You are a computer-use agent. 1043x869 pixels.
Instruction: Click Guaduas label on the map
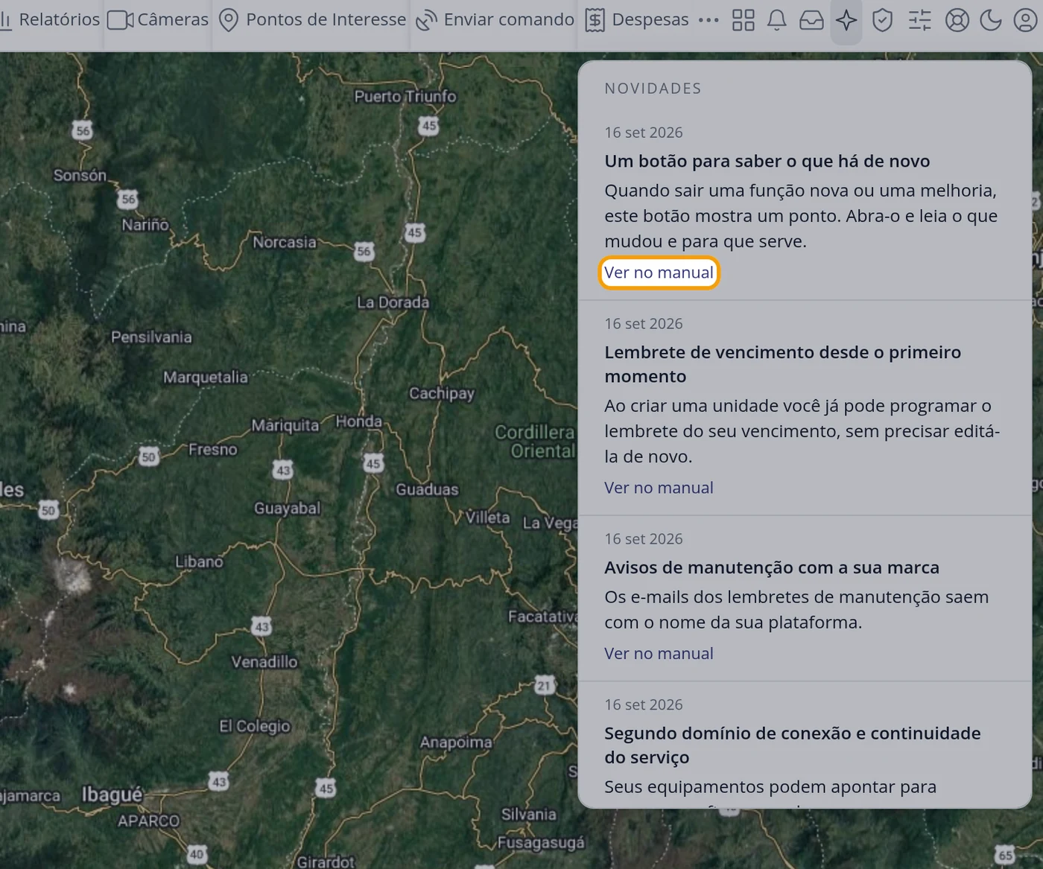pyautogui.click(x=427, y=489)
